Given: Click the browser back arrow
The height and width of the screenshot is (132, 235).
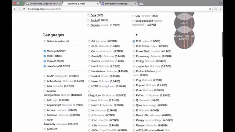Looking at the screenshot, I should click(15, 9).
